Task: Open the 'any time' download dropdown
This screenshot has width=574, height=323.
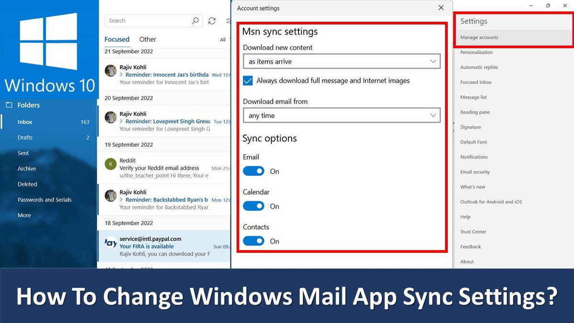Action: (342, 115)
